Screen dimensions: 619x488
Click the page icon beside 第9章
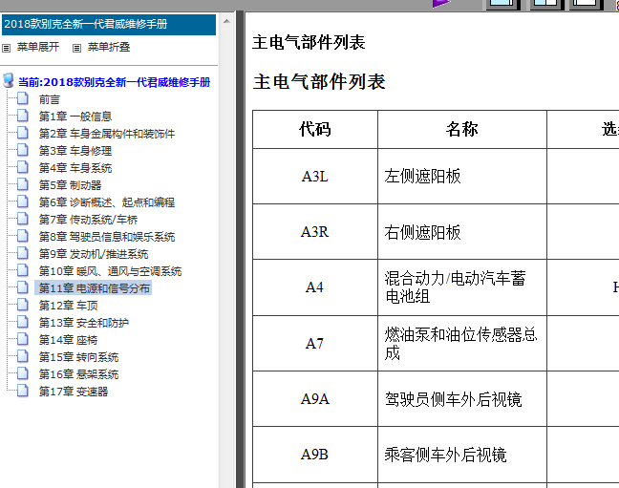23,253
